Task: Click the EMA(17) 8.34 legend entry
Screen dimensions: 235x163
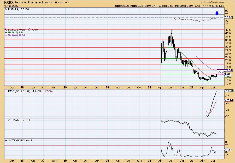Action: (14, 33)
